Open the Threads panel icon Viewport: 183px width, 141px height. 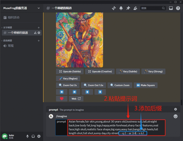click(114, 8)
